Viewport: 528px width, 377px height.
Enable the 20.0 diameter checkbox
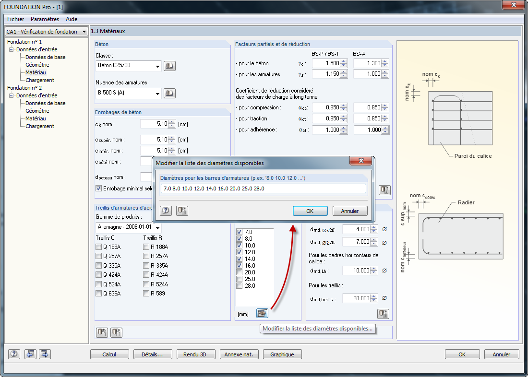pyautogui.click(x=239, y=271)
